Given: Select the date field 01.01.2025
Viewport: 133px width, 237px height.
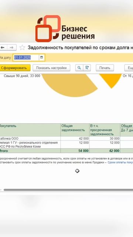Looking at the screenshot, I should [x=26, y=57].
